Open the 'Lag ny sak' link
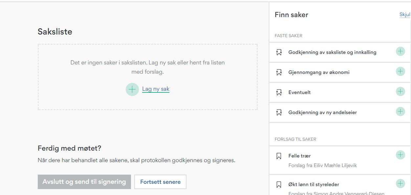 click(x=156, y=89)
